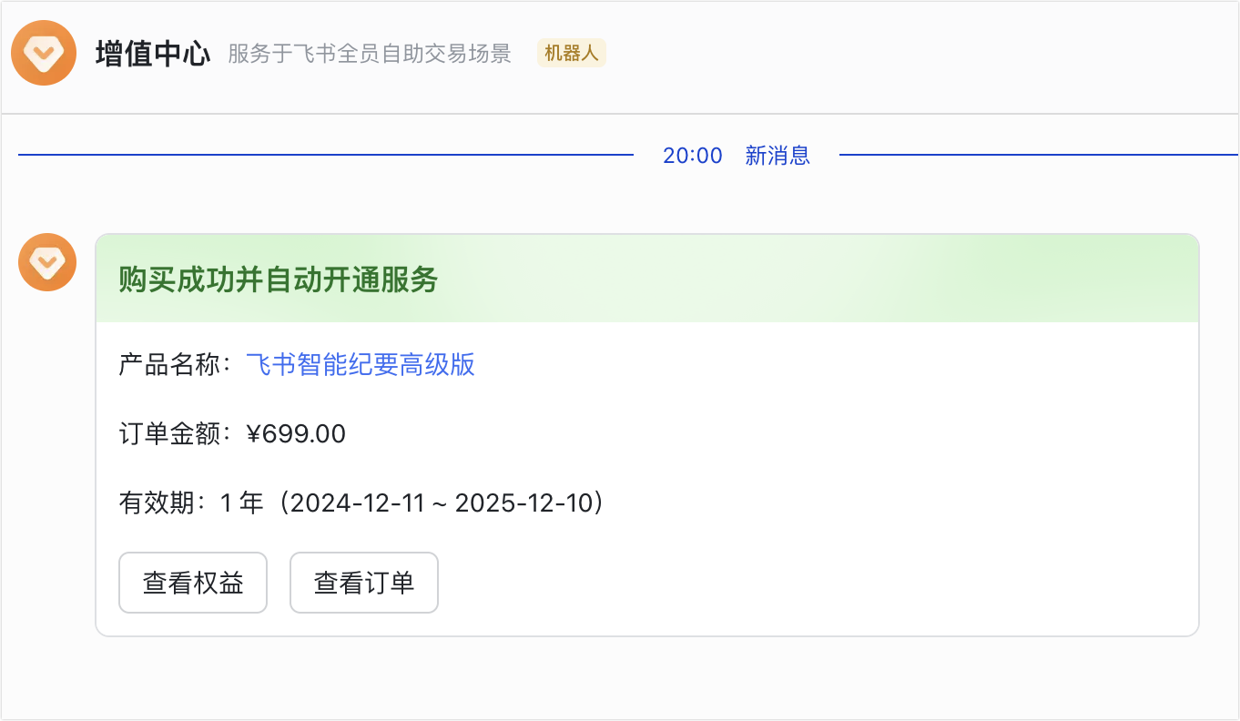Viewport: 1240px width, 721px height.
Task: Click the 机器人 tag badge
Action: coord(571,54)
